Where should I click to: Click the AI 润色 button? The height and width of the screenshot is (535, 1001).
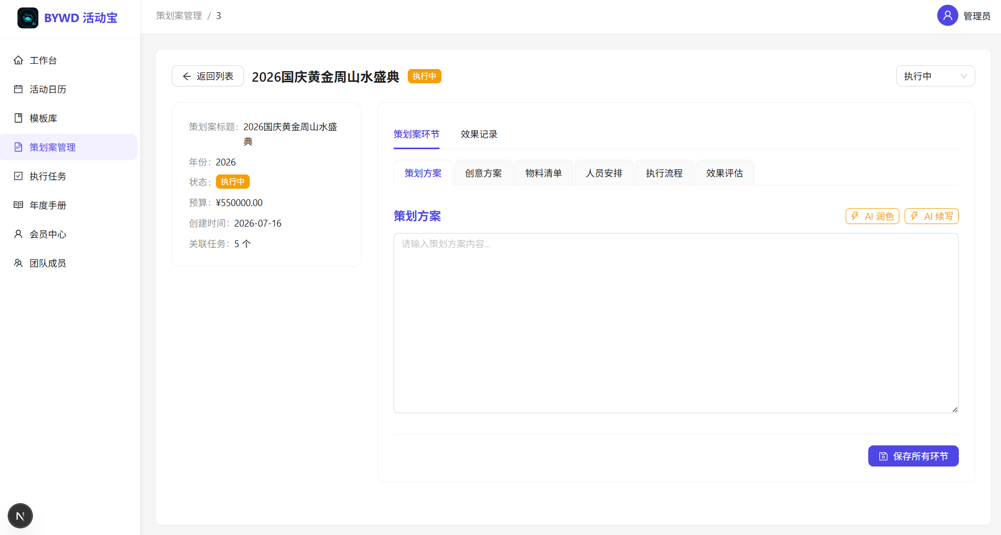pos(872,216)
